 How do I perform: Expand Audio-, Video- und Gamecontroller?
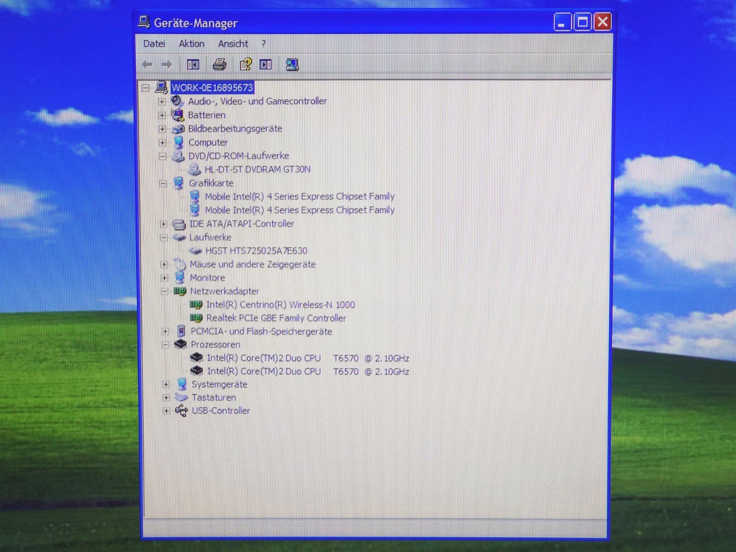[x=162, y=101]
